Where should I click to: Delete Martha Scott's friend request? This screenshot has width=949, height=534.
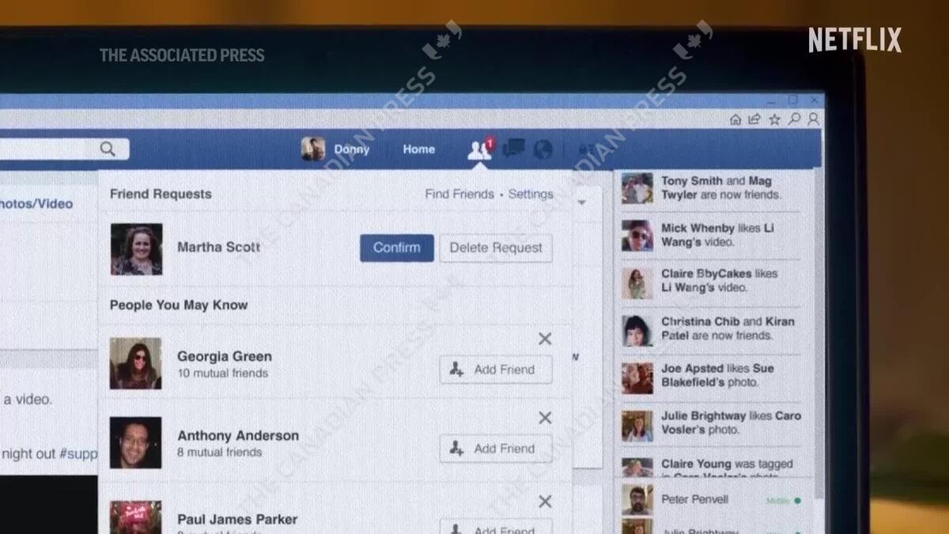pyautogui.click(x=496, y=248)
